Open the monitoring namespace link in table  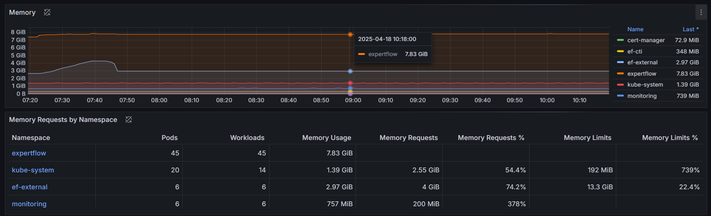click(29, 204)
